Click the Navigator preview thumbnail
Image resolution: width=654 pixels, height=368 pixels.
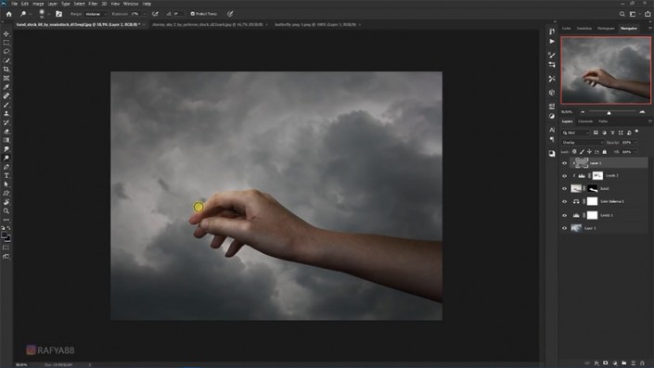tap(606, 70)
